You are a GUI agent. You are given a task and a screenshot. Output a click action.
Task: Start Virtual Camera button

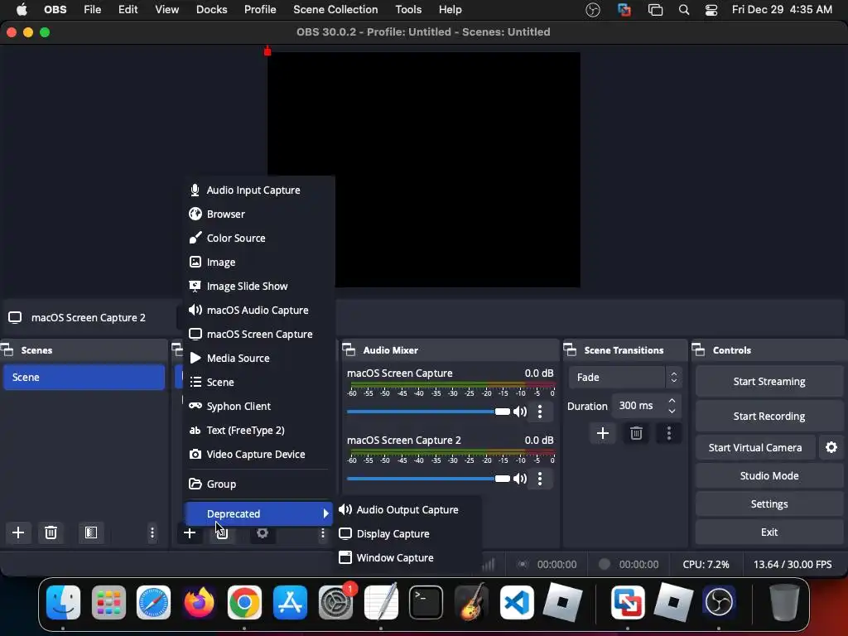[755, 447]
